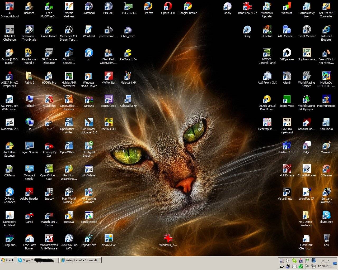Image resolution: width=338 pixels, height=270 pixels.
Task: Select the Koš recycle bin icon
Action: (x=326, y=238)
